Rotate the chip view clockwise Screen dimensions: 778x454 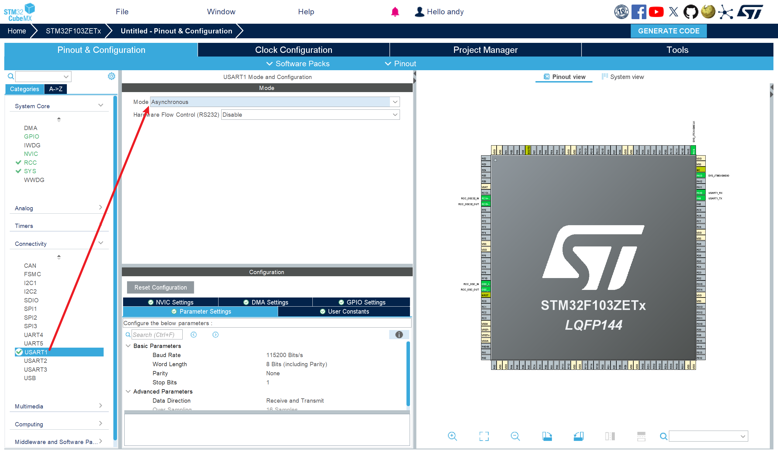[x=547, y=436]
